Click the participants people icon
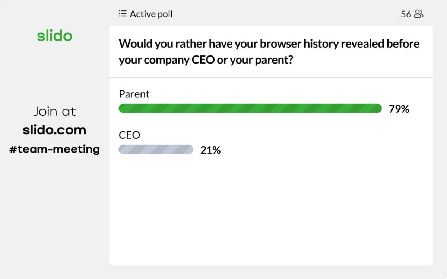Screen dimensions: 447x279 tap(419, 14)
